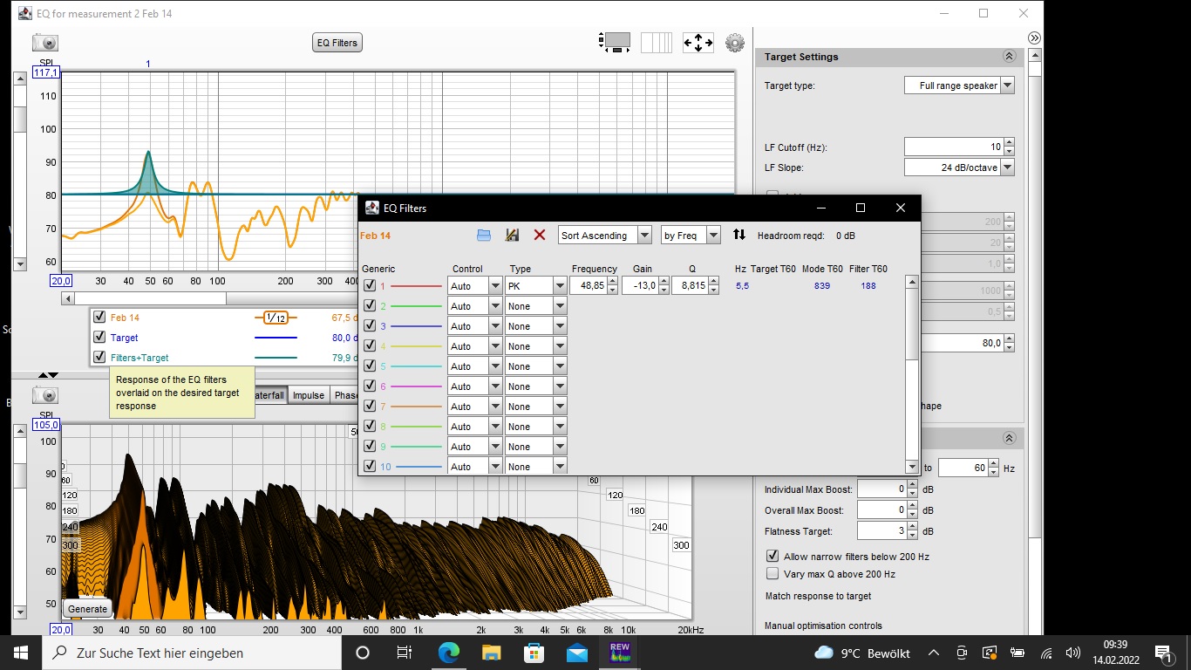The image size is (1191, 670).
Task: Uncheck Allow narrow filters below 200 Hz
Action: click(x=772, y=556)
